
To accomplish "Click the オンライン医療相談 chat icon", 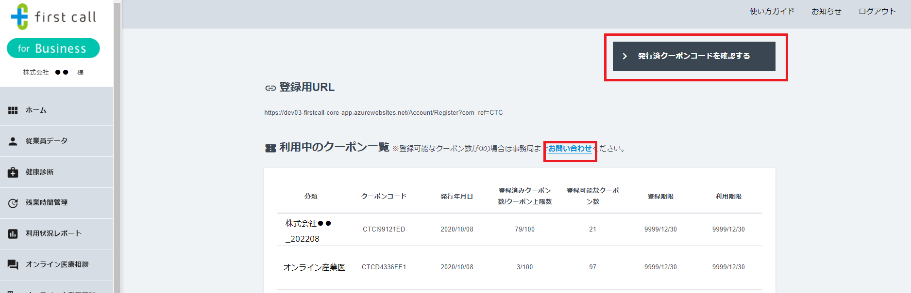I will point(13,264).
